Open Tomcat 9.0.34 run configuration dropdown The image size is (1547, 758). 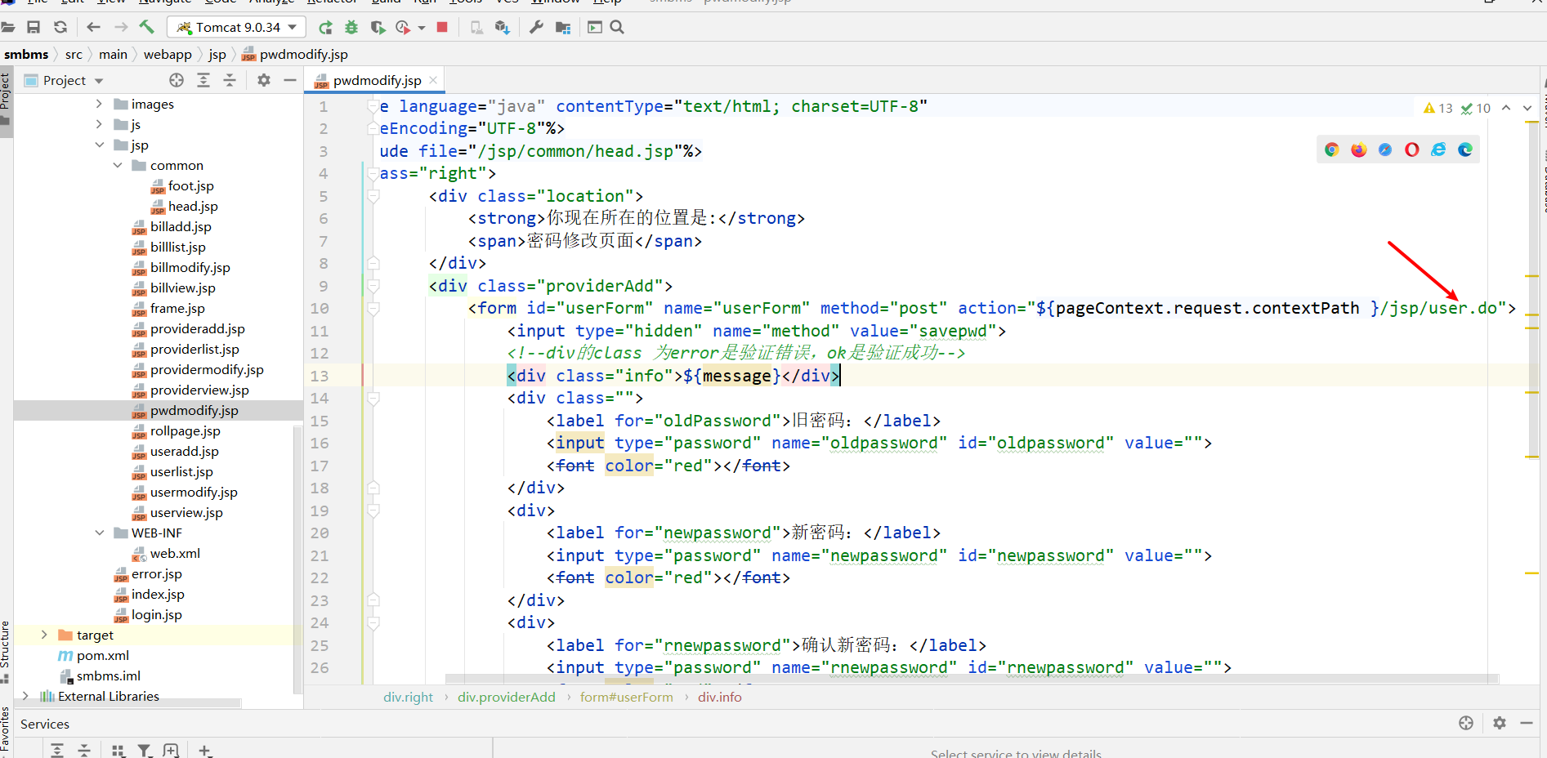point(237,27)
